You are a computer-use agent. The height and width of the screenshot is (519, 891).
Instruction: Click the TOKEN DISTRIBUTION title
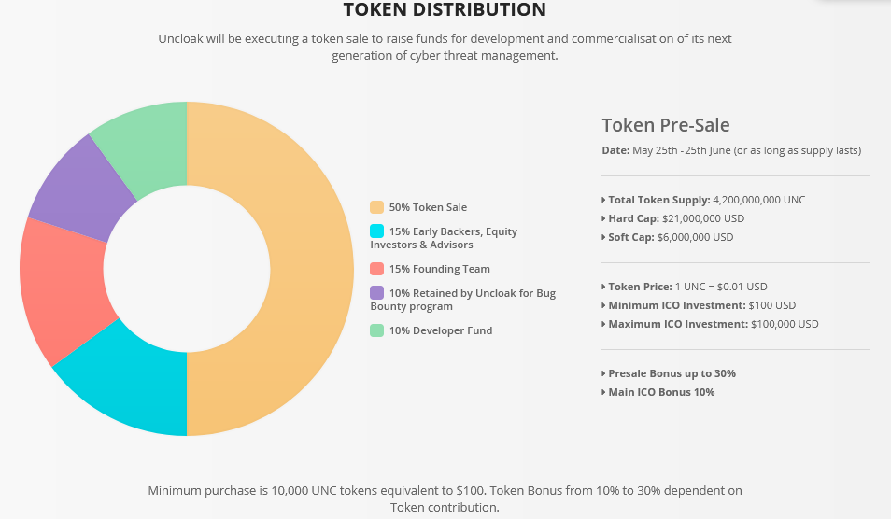tap(445, 10)
